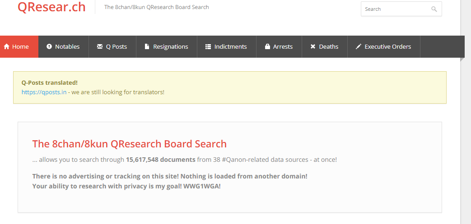The width and height of the screenshot is (471, 224).
Task: Click the vertical page scrollbar
Action: coord(466,112)
